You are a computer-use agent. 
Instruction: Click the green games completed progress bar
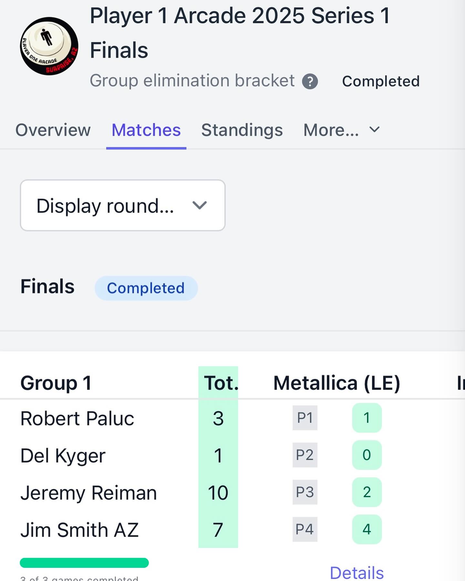(x=84, y=563)
